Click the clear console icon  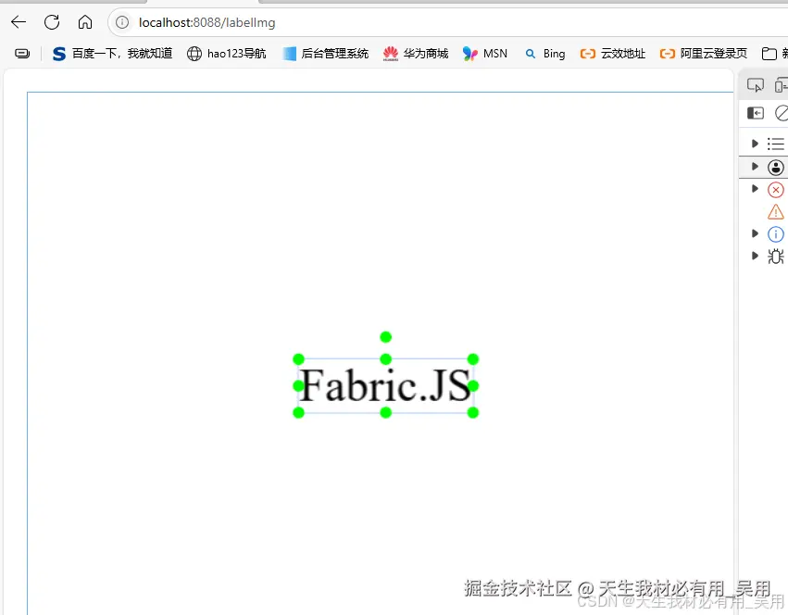click(782, 113)
